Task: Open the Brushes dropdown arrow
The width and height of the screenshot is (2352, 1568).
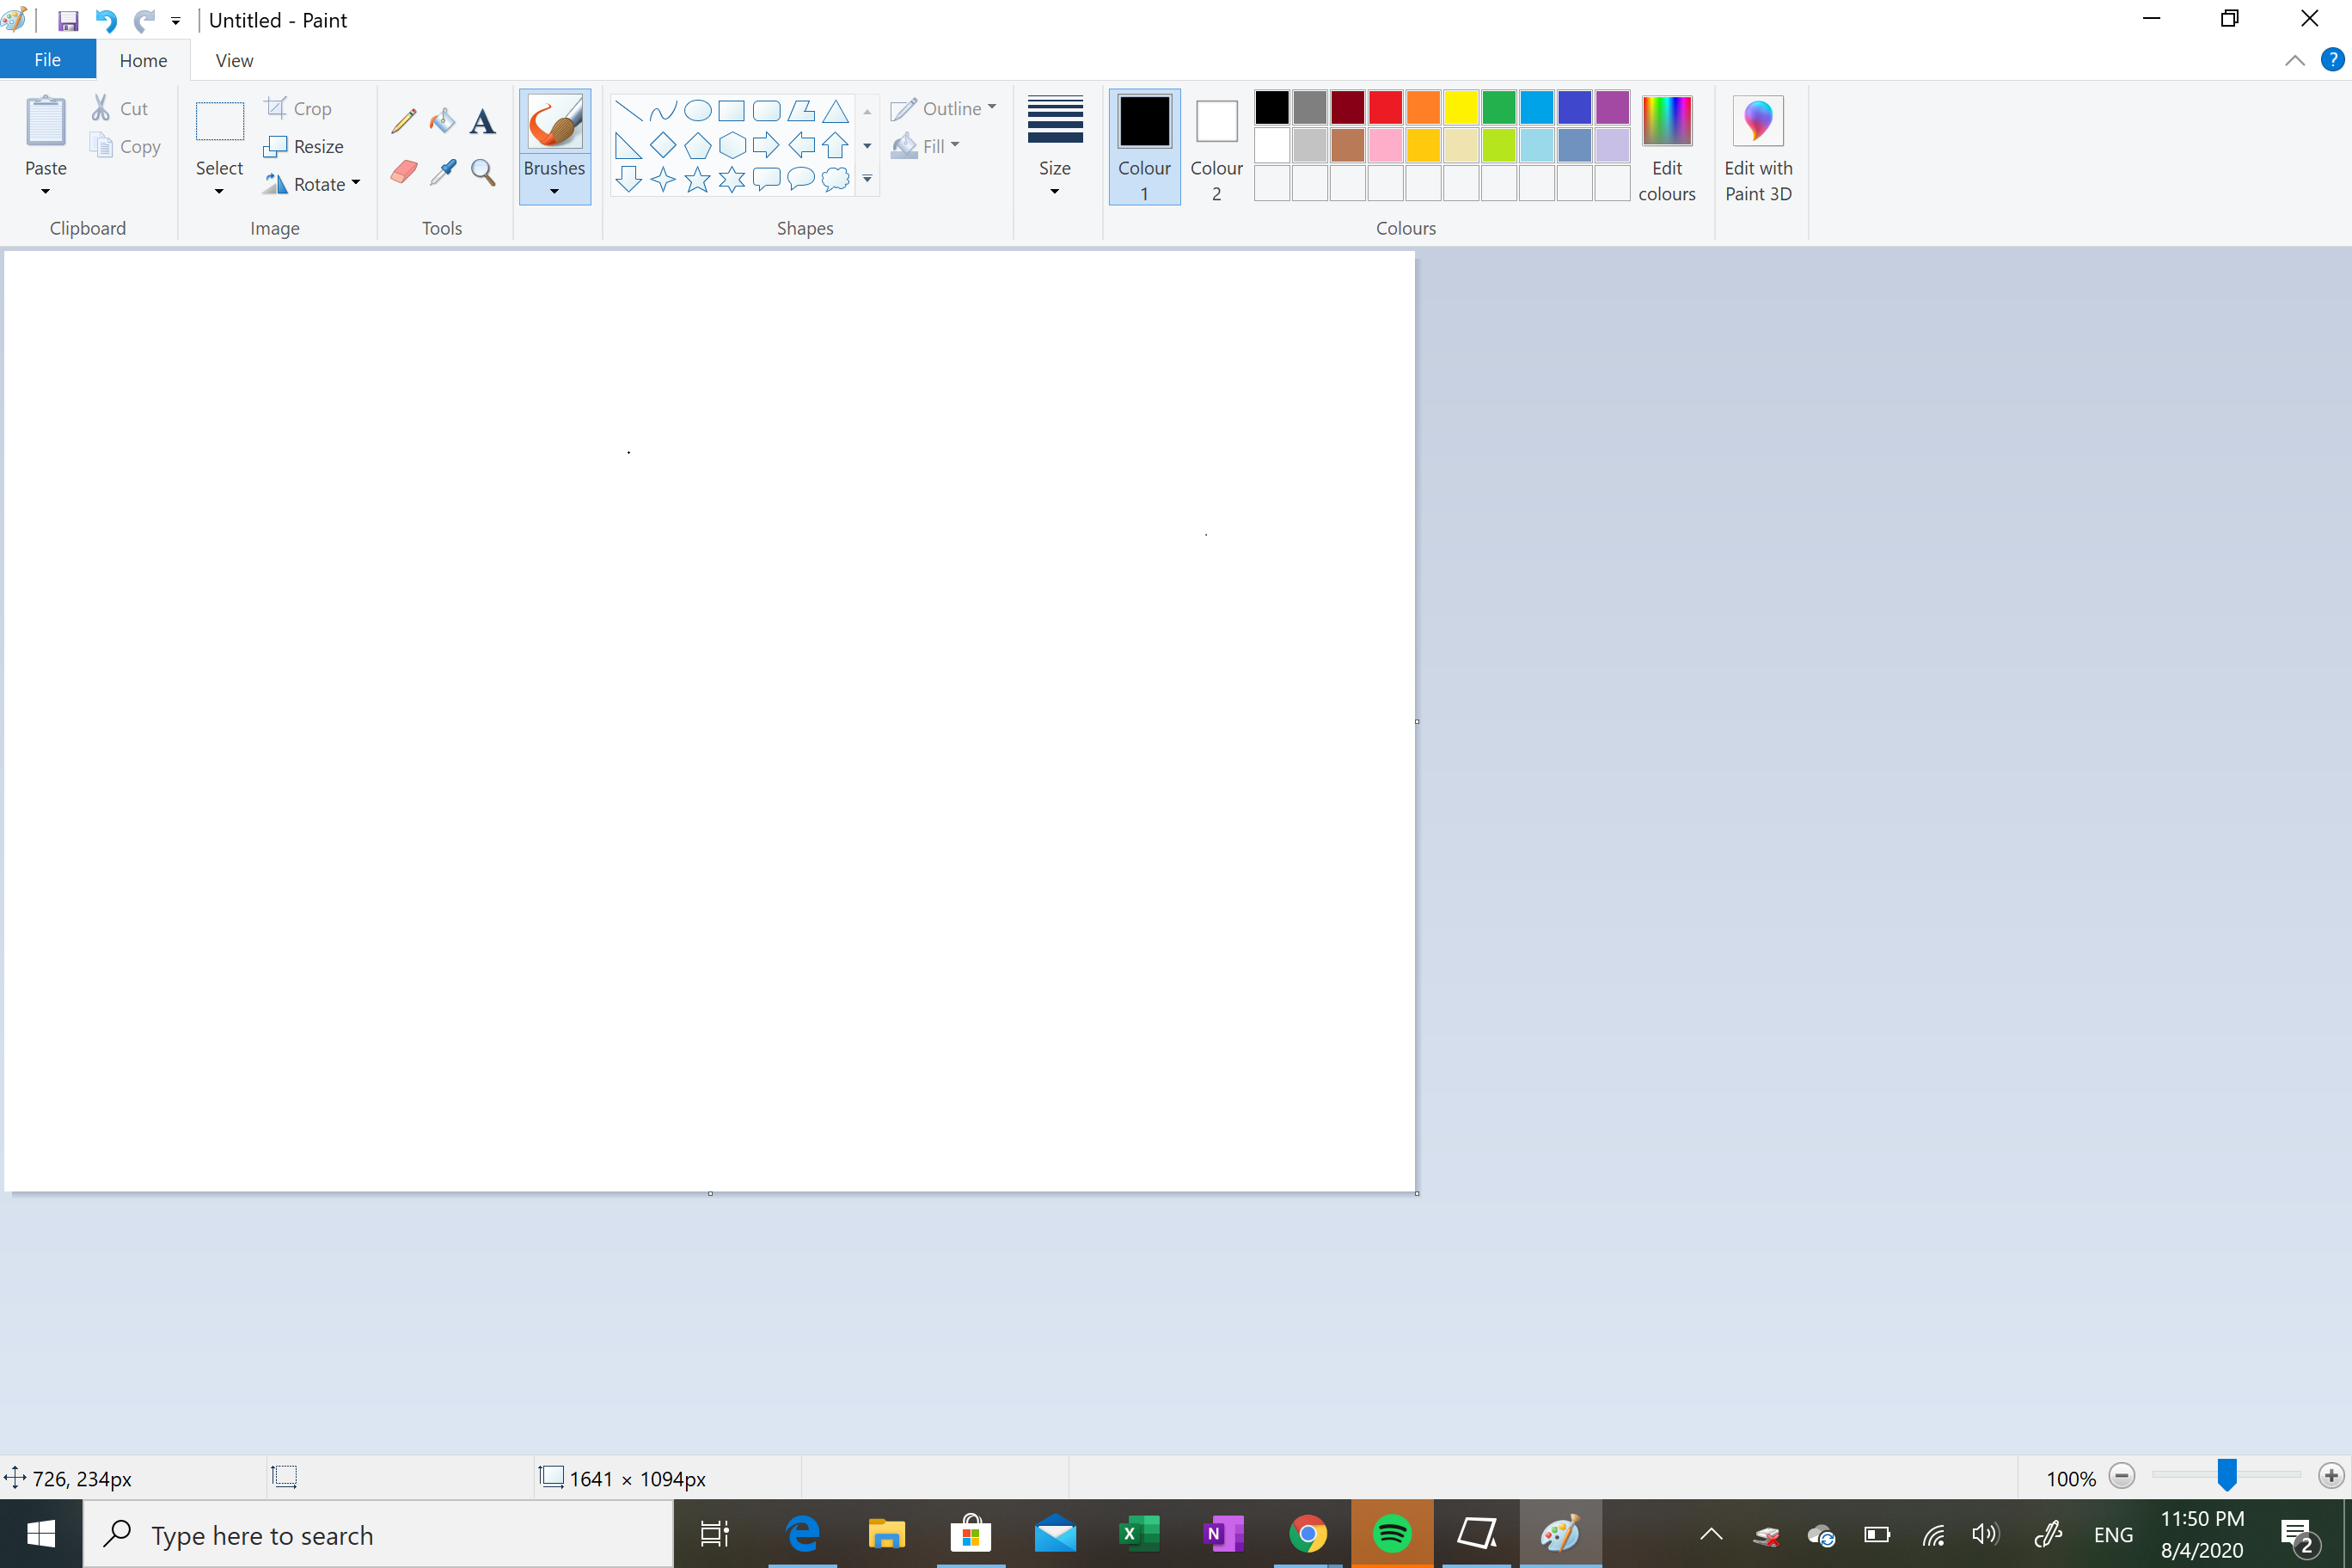Action: tap(554, 191)
